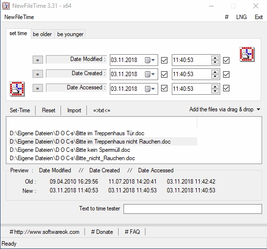
Task: Click the # FAQ link
Action: pos(132,232)
